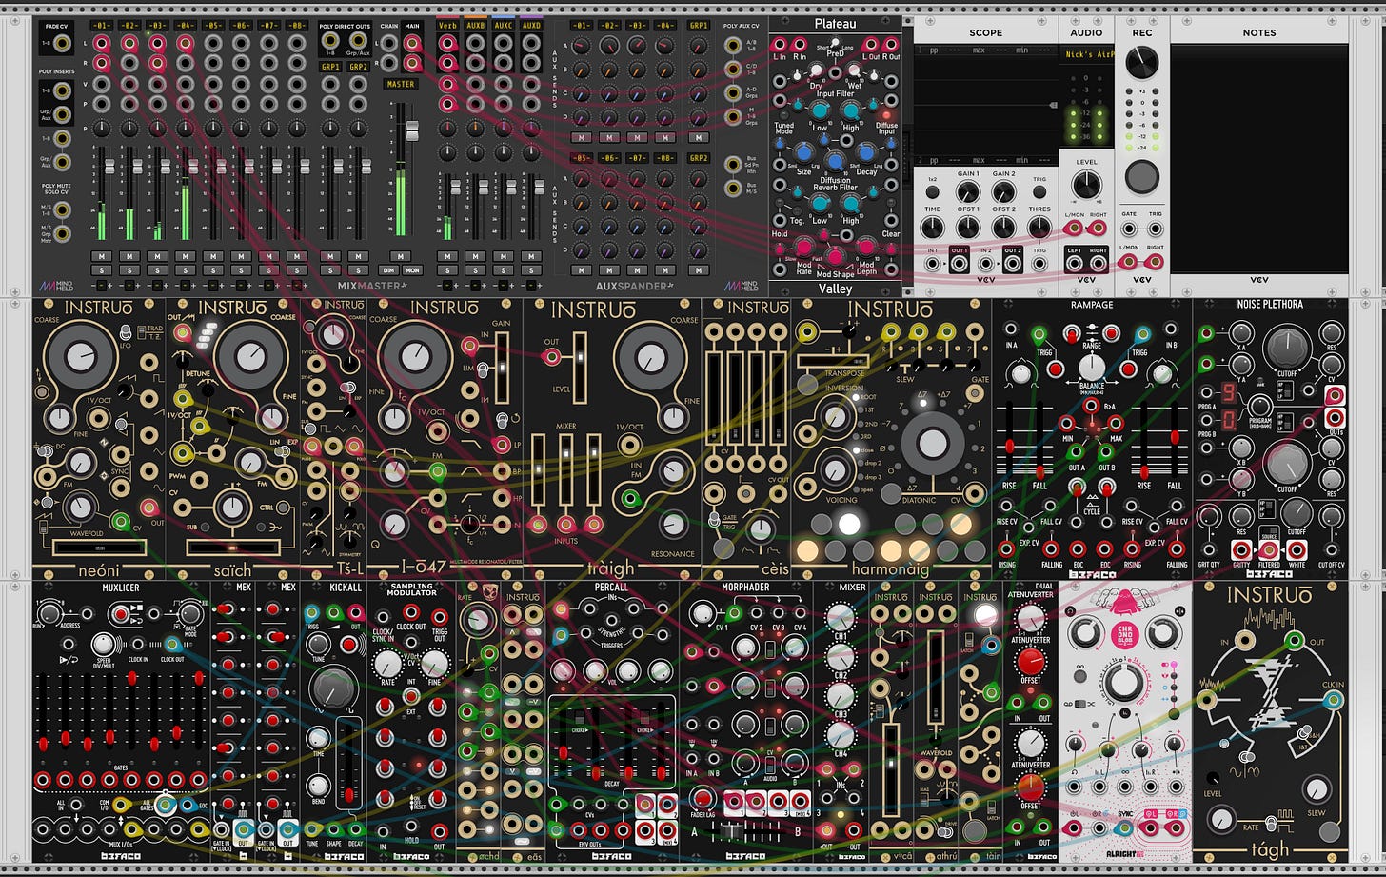The height and width of the screenshot is (877, 1386).
Task: Toggle the master Mute button on MixMaster
Action: [401, 256]
